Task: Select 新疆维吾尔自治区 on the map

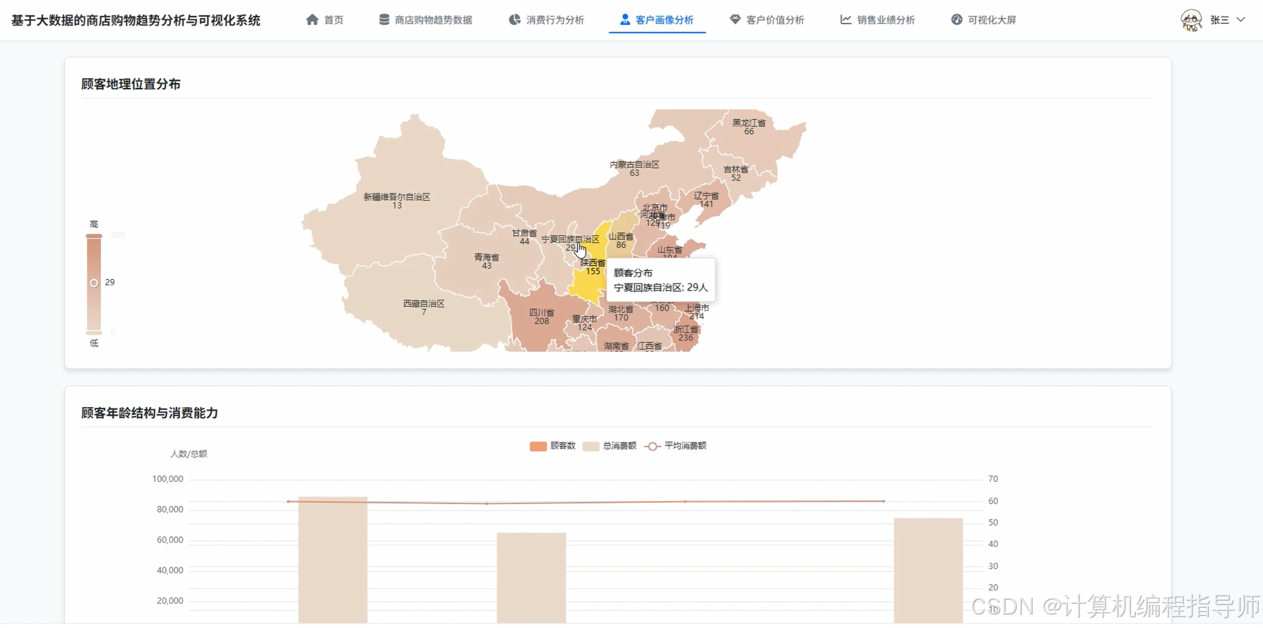Action: click(x=397, y=201)
